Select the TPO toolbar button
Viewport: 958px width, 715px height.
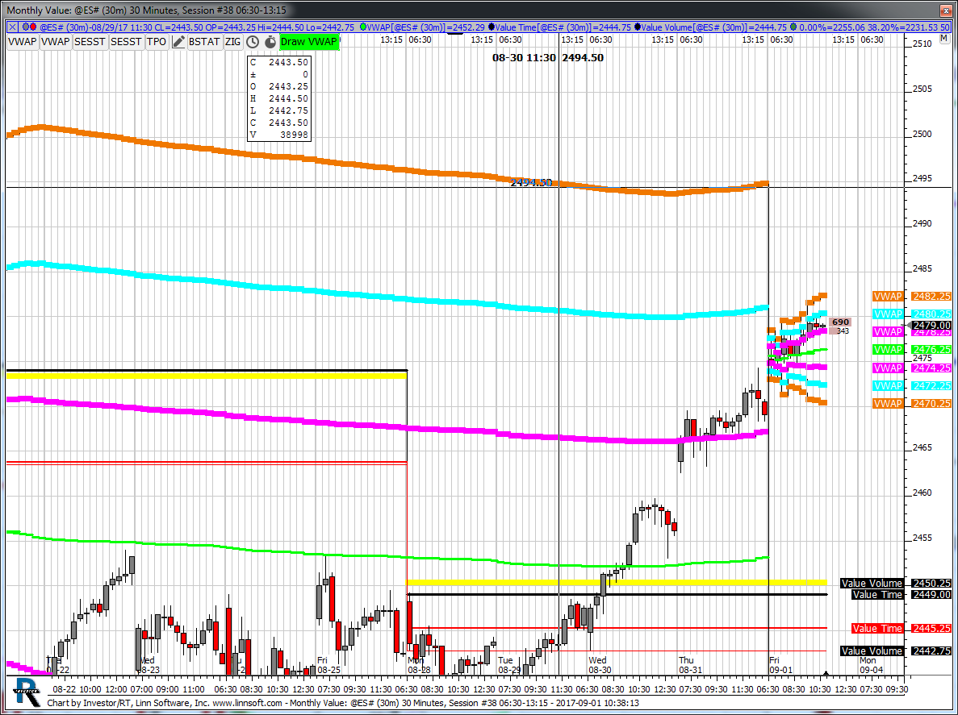(157, 41)
